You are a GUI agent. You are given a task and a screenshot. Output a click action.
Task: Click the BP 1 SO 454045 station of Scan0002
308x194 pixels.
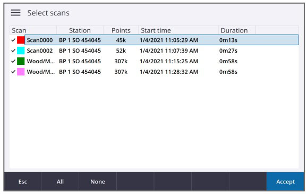pyautogui.click(x=80, y=50)
